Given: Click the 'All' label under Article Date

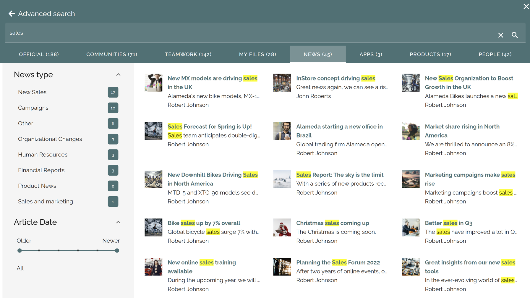Looking at the screenshot, I should coord(20,268).
